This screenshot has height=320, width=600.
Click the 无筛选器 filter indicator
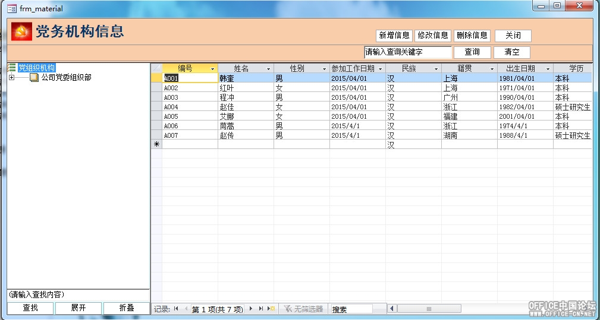(x=304, y=309)
